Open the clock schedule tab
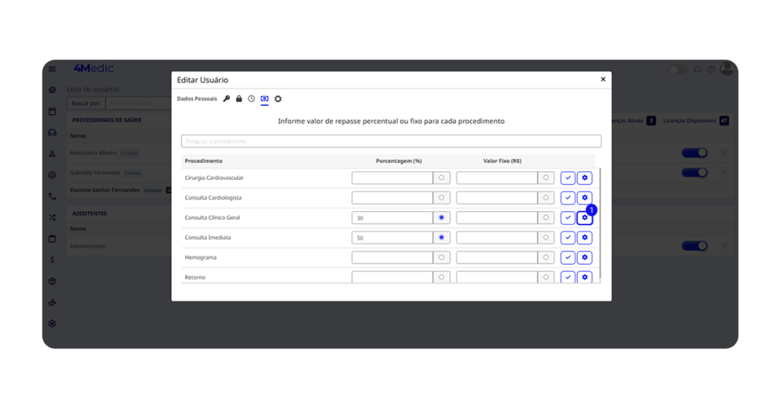Screen dimensions: 780x409 coord(251,99)
